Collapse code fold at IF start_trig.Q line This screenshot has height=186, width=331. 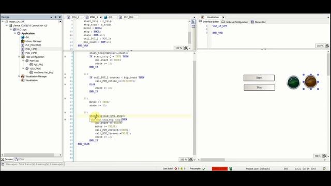[x=65, y=56]
